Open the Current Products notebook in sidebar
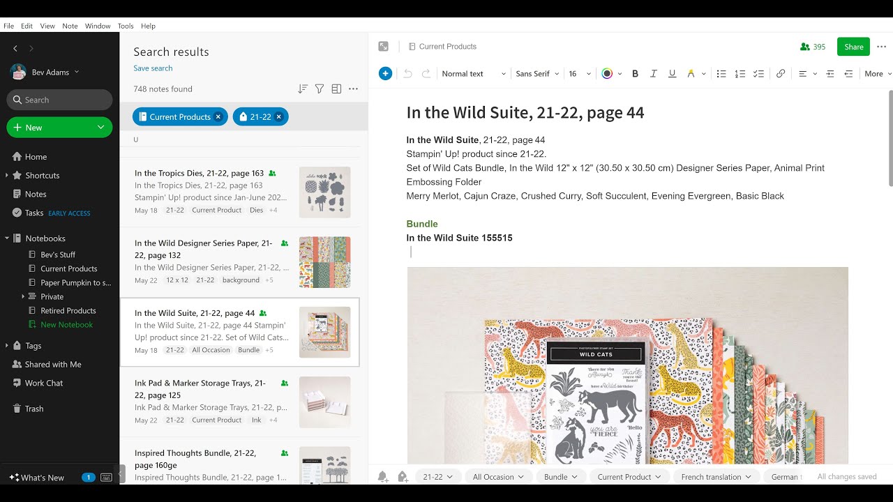This screenshot has width=893, height=502. pos(68,269)
